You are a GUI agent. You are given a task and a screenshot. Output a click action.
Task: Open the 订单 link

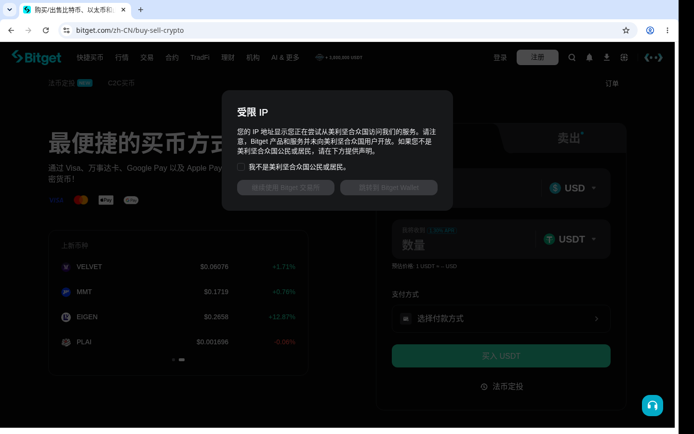tap(612, 83)
